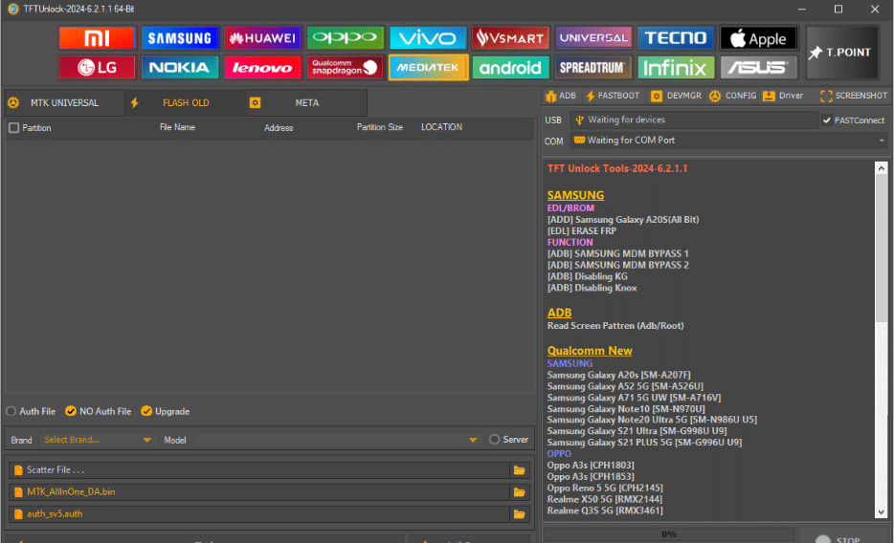Viewport: 894px width, 543px height.
Task: Choose the Oppo brand icon
Action: pos(345,38)
